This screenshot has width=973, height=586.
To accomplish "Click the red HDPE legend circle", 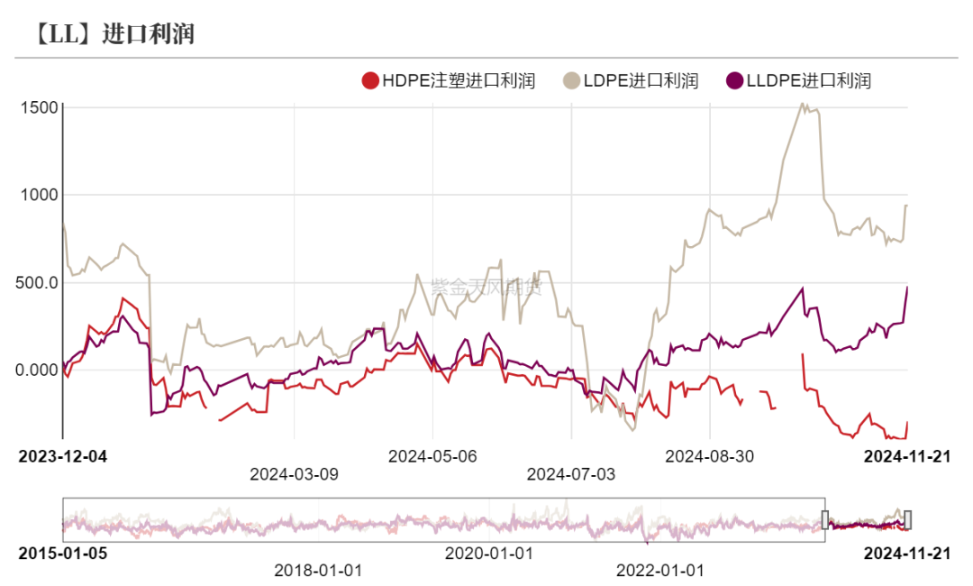I will point(369,81).
